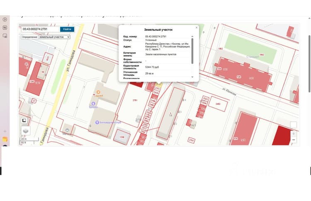This screenshot has width=311, height=201.
Task: Click the square measure tool button on map
Action: click(x=24, y=120)
